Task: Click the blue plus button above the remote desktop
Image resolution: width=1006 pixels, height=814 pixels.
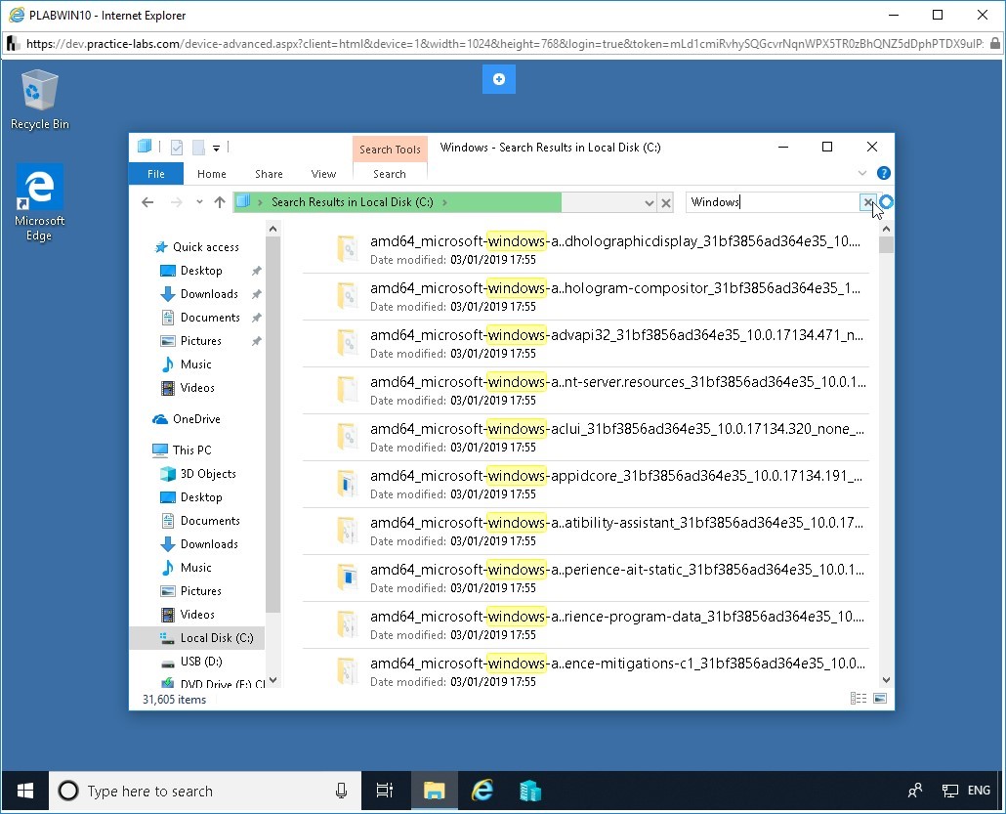Action: click(x=498, y=79)
